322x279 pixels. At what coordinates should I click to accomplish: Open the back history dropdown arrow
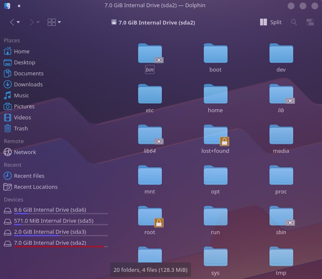(19, 22)
